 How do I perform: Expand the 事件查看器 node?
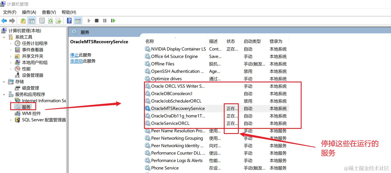[x=11, y=50]
